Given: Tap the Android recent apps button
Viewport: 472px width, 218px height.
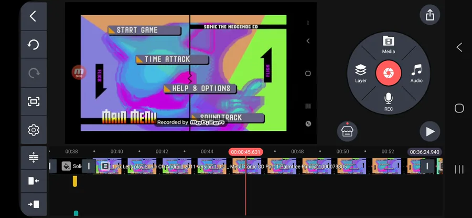Looking at the screenshot, I should pyautogui.click(x=459, y=170).
